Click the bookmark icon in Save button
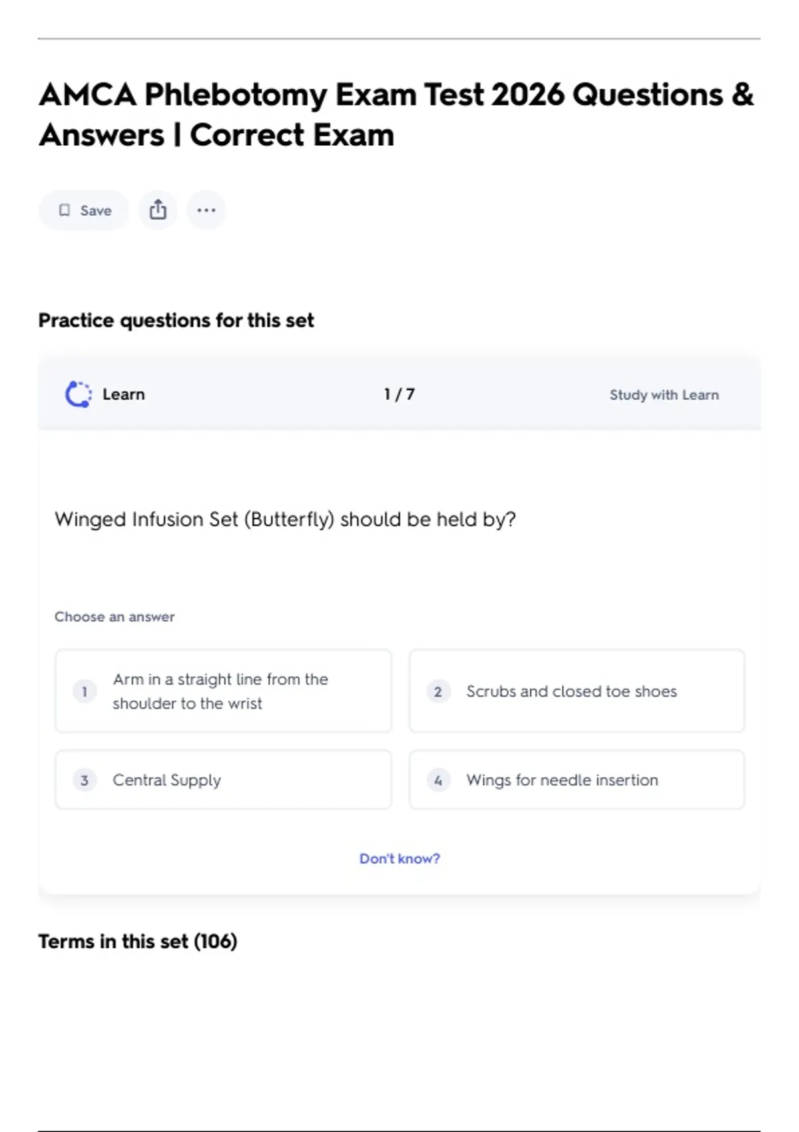 click(x=65, y=210)
